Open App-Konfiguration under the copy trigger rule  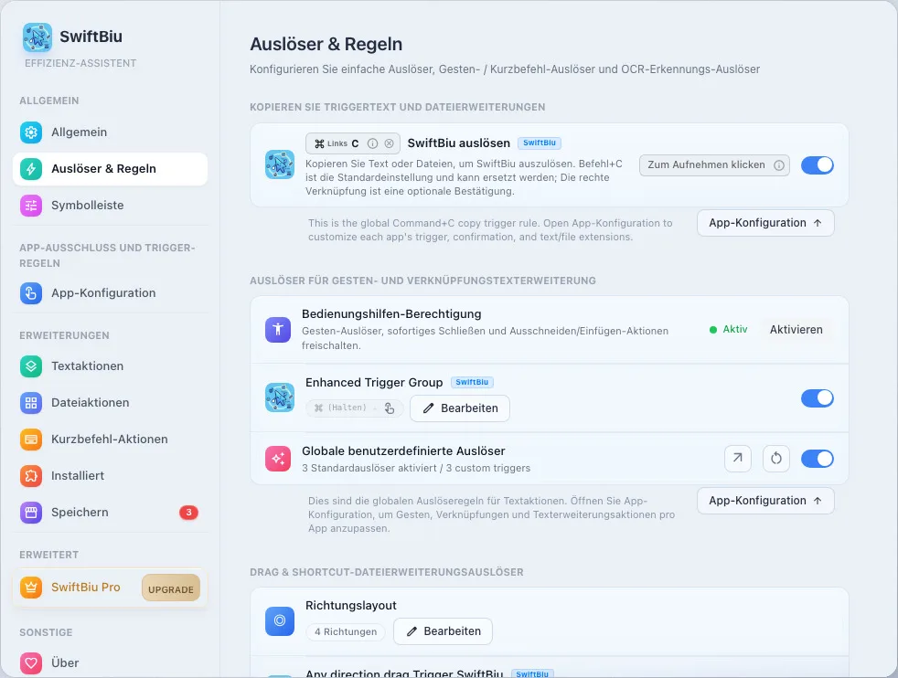pyautogui.click(x=765, y=223)
